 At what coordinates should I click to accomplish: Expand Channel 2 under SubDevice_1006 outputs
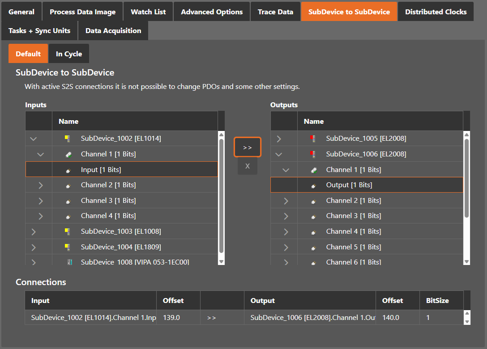286,201
